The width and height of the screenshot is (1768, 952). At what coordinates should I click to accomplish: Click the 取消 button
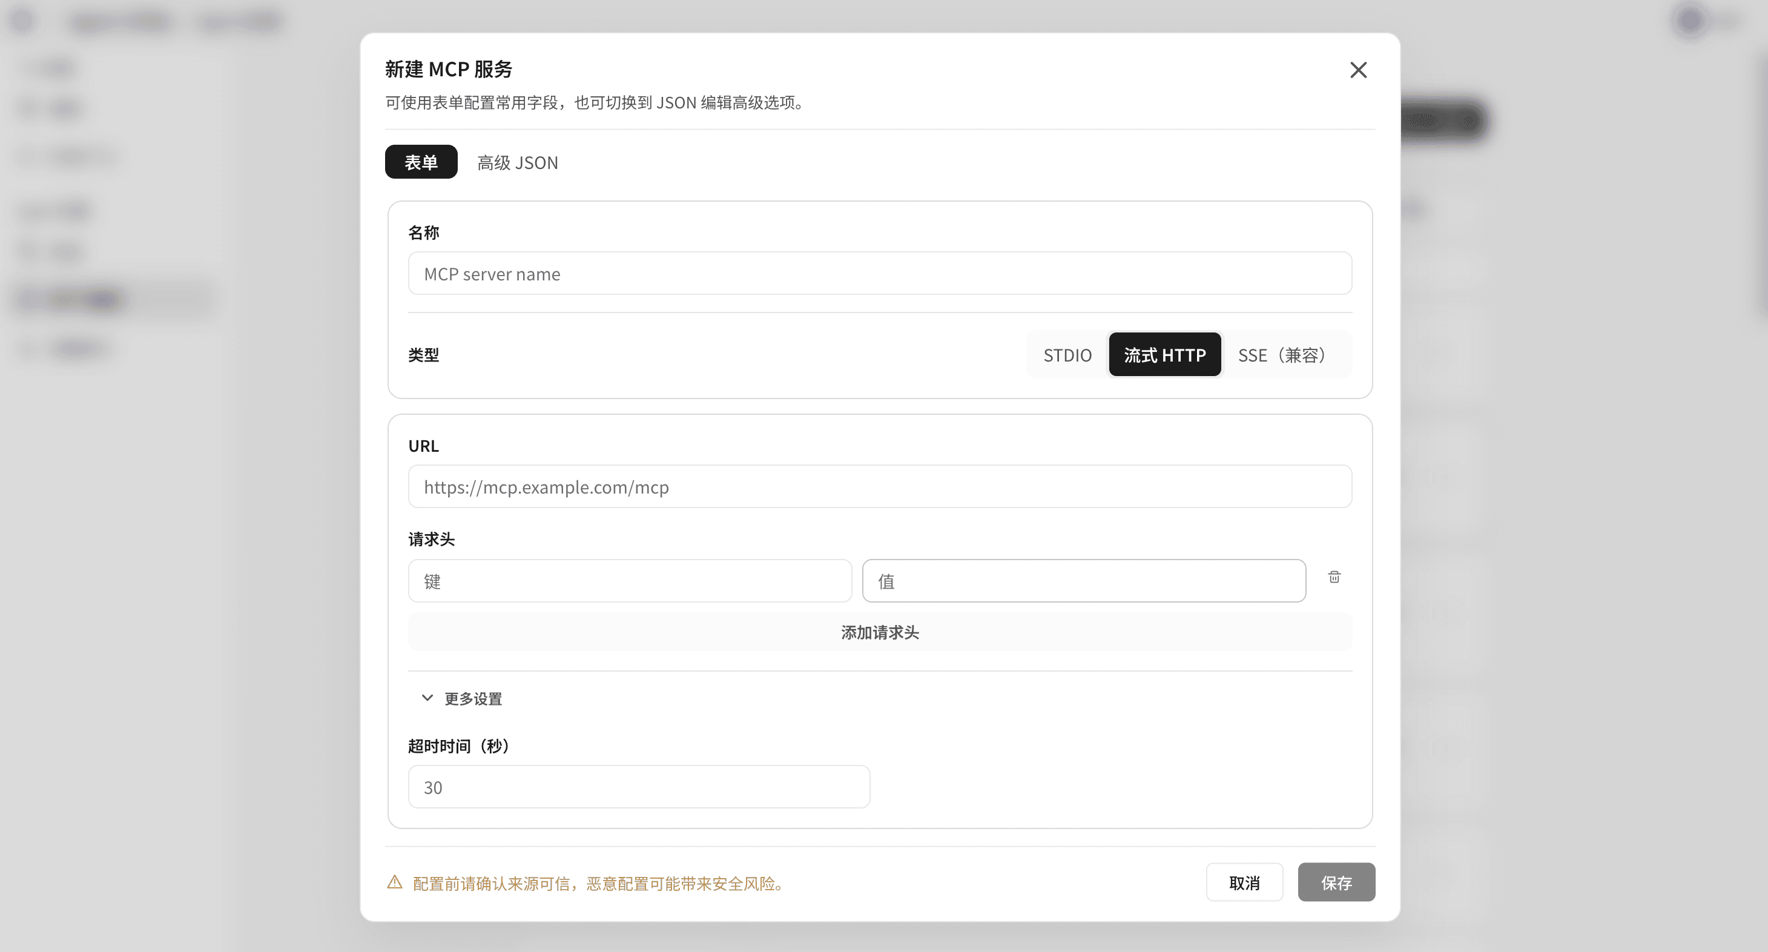(x=1244, y=883)
